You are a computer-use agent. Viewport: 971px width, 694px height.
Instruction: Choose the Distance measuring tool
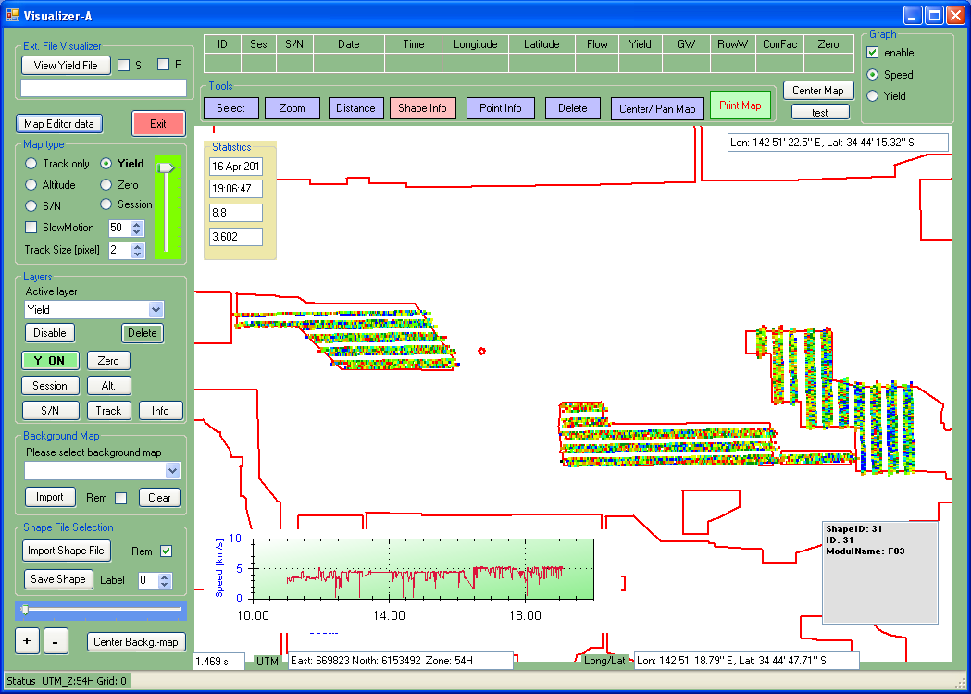pyautogui.click(x=355, y=108)
